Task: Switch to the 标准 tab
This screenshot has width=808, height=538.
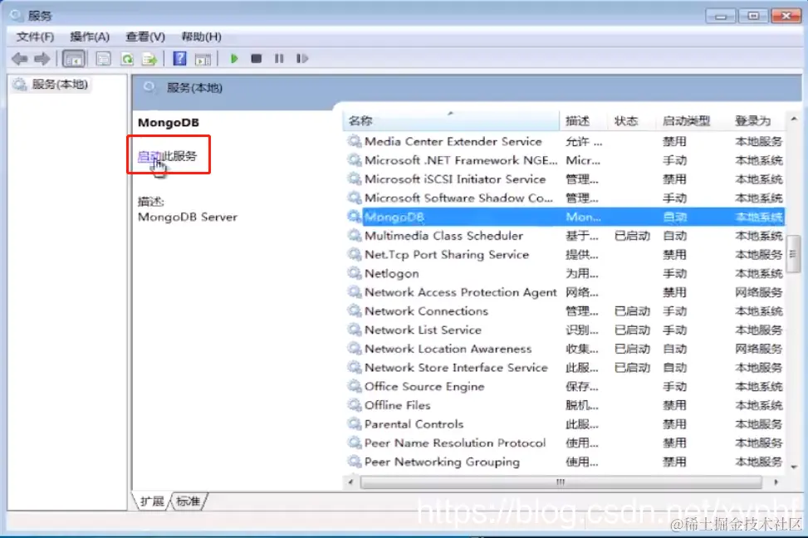Action: 188,501
